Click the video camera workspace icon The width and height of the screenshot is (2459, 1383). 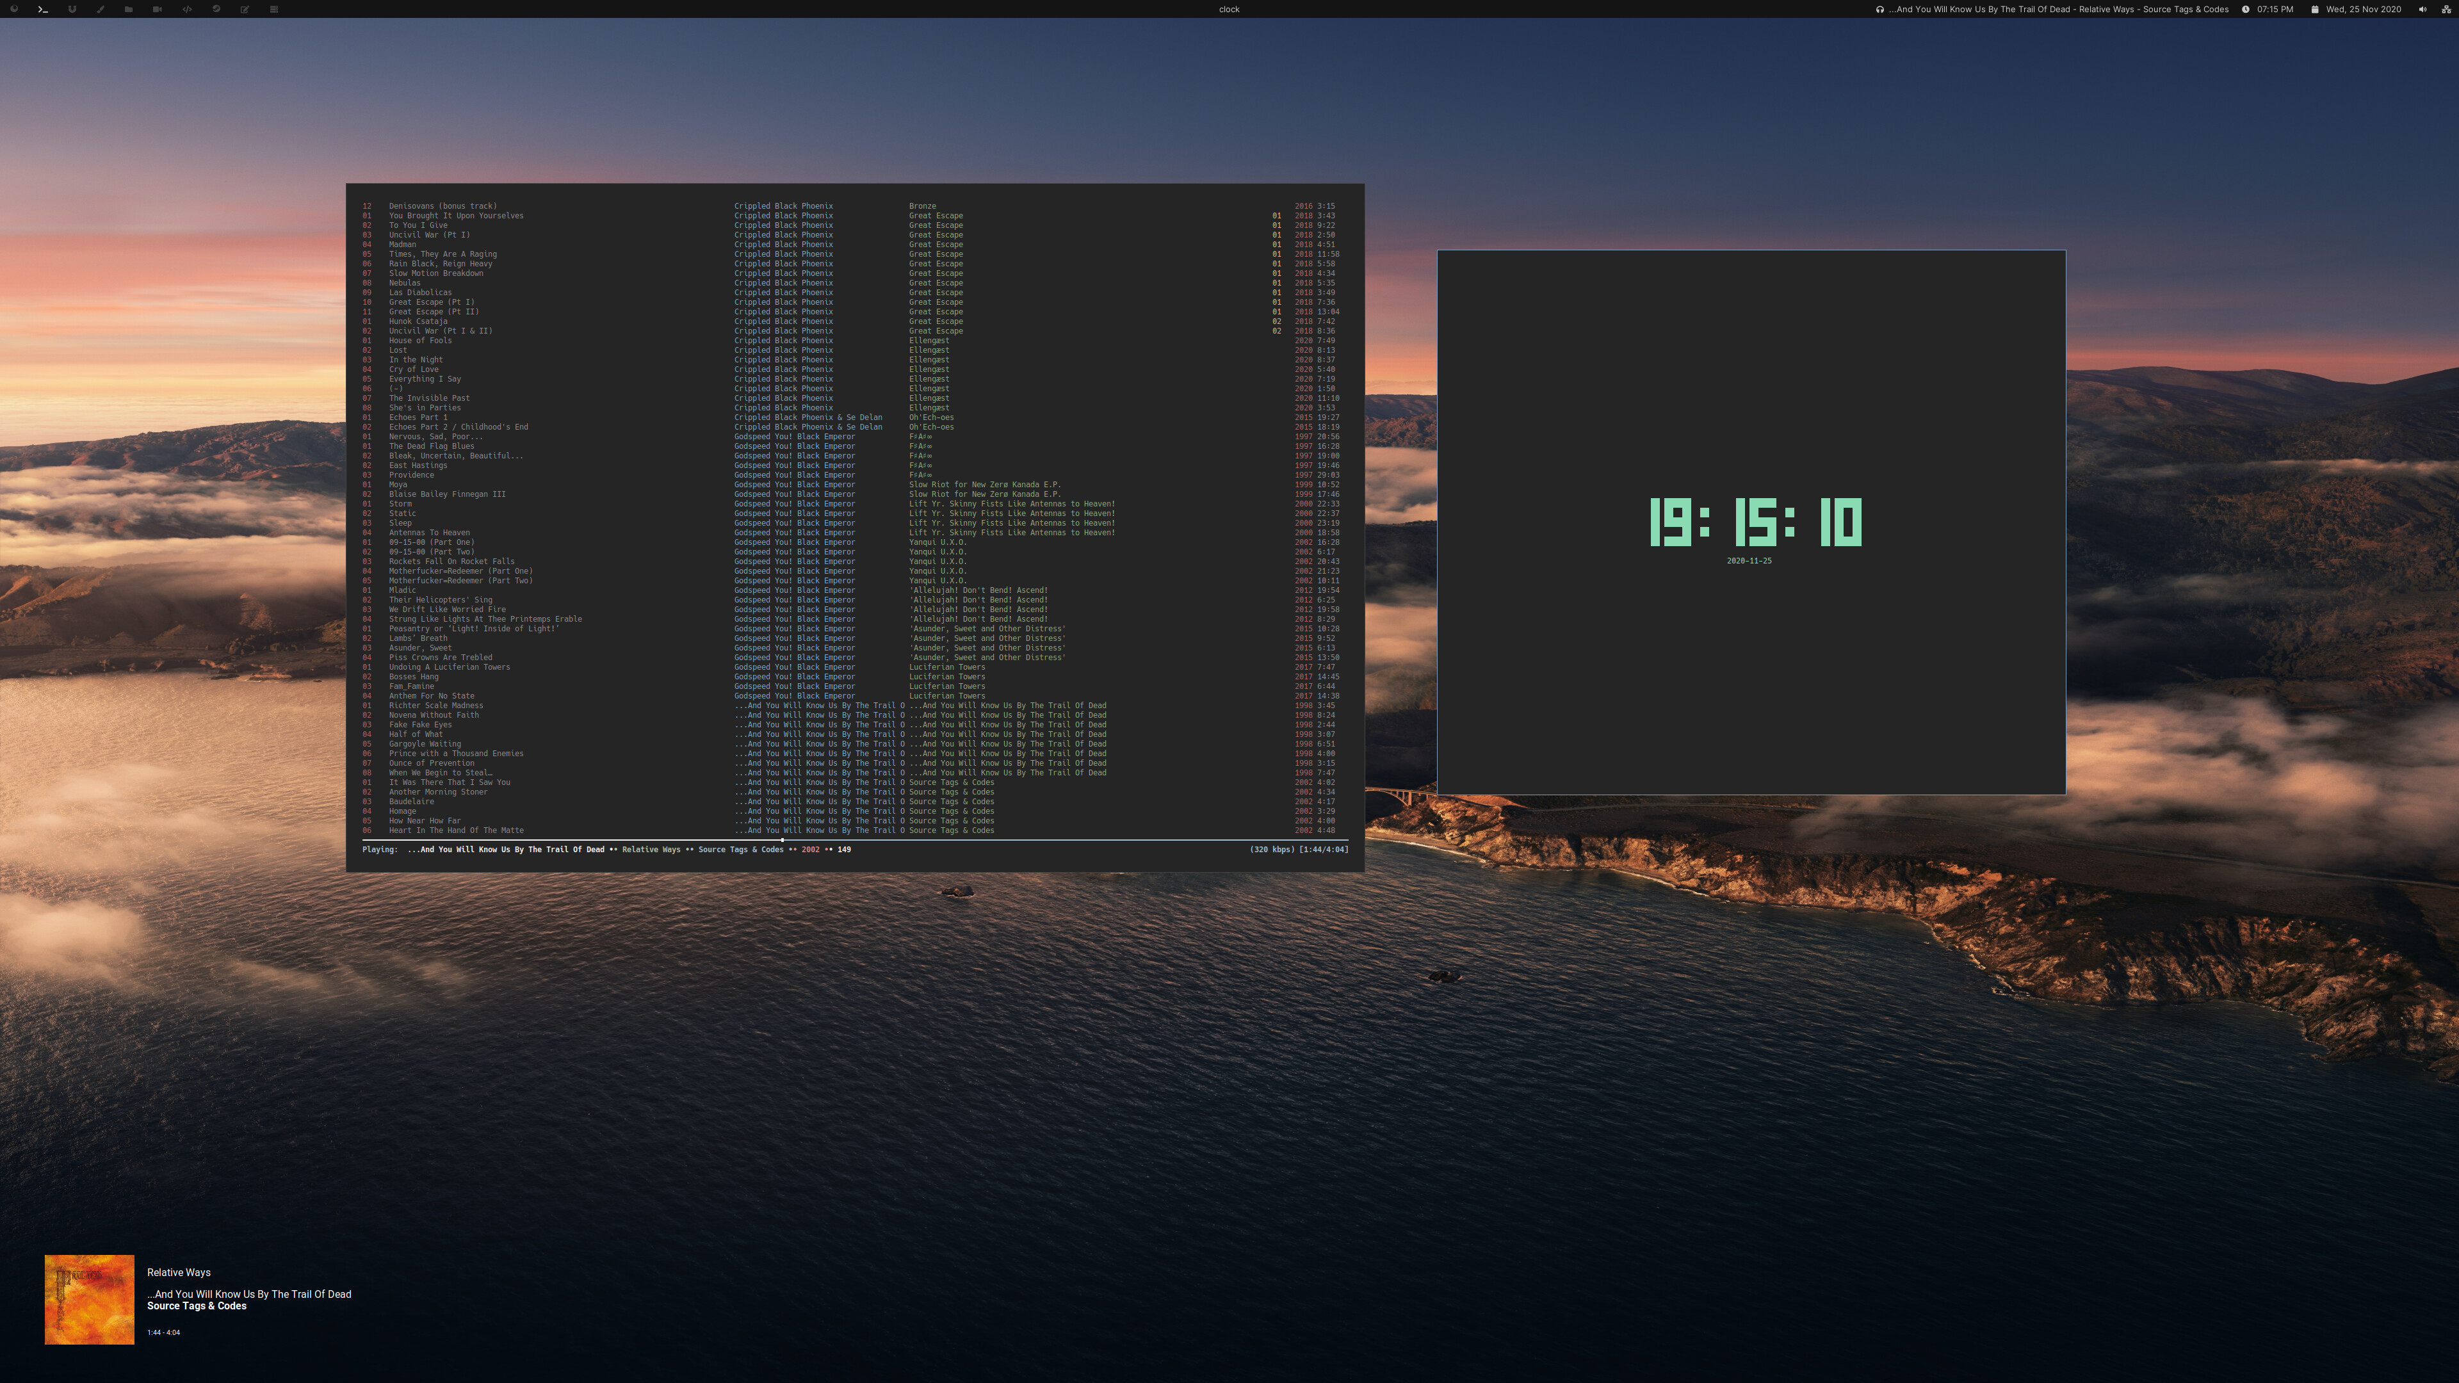pos(158,10)
